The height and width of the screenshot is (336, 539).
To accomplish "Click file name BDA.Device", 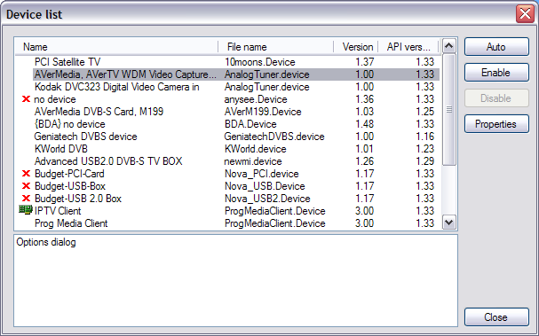I will click(x=250, y=124).
